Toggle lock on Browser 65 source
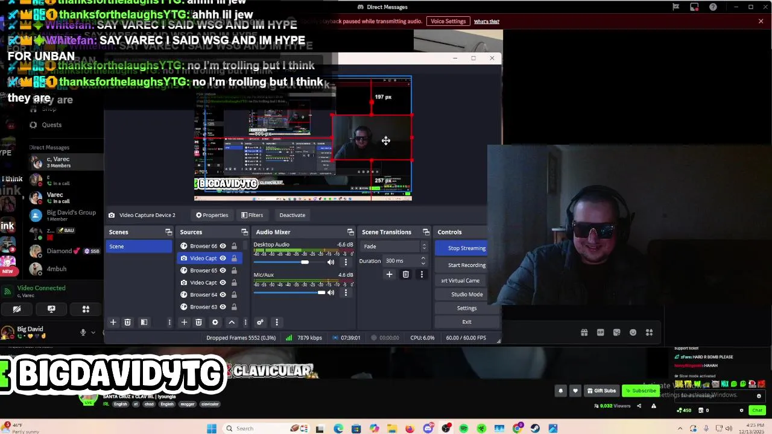772x434 pixels. click(x=234, y=271)
